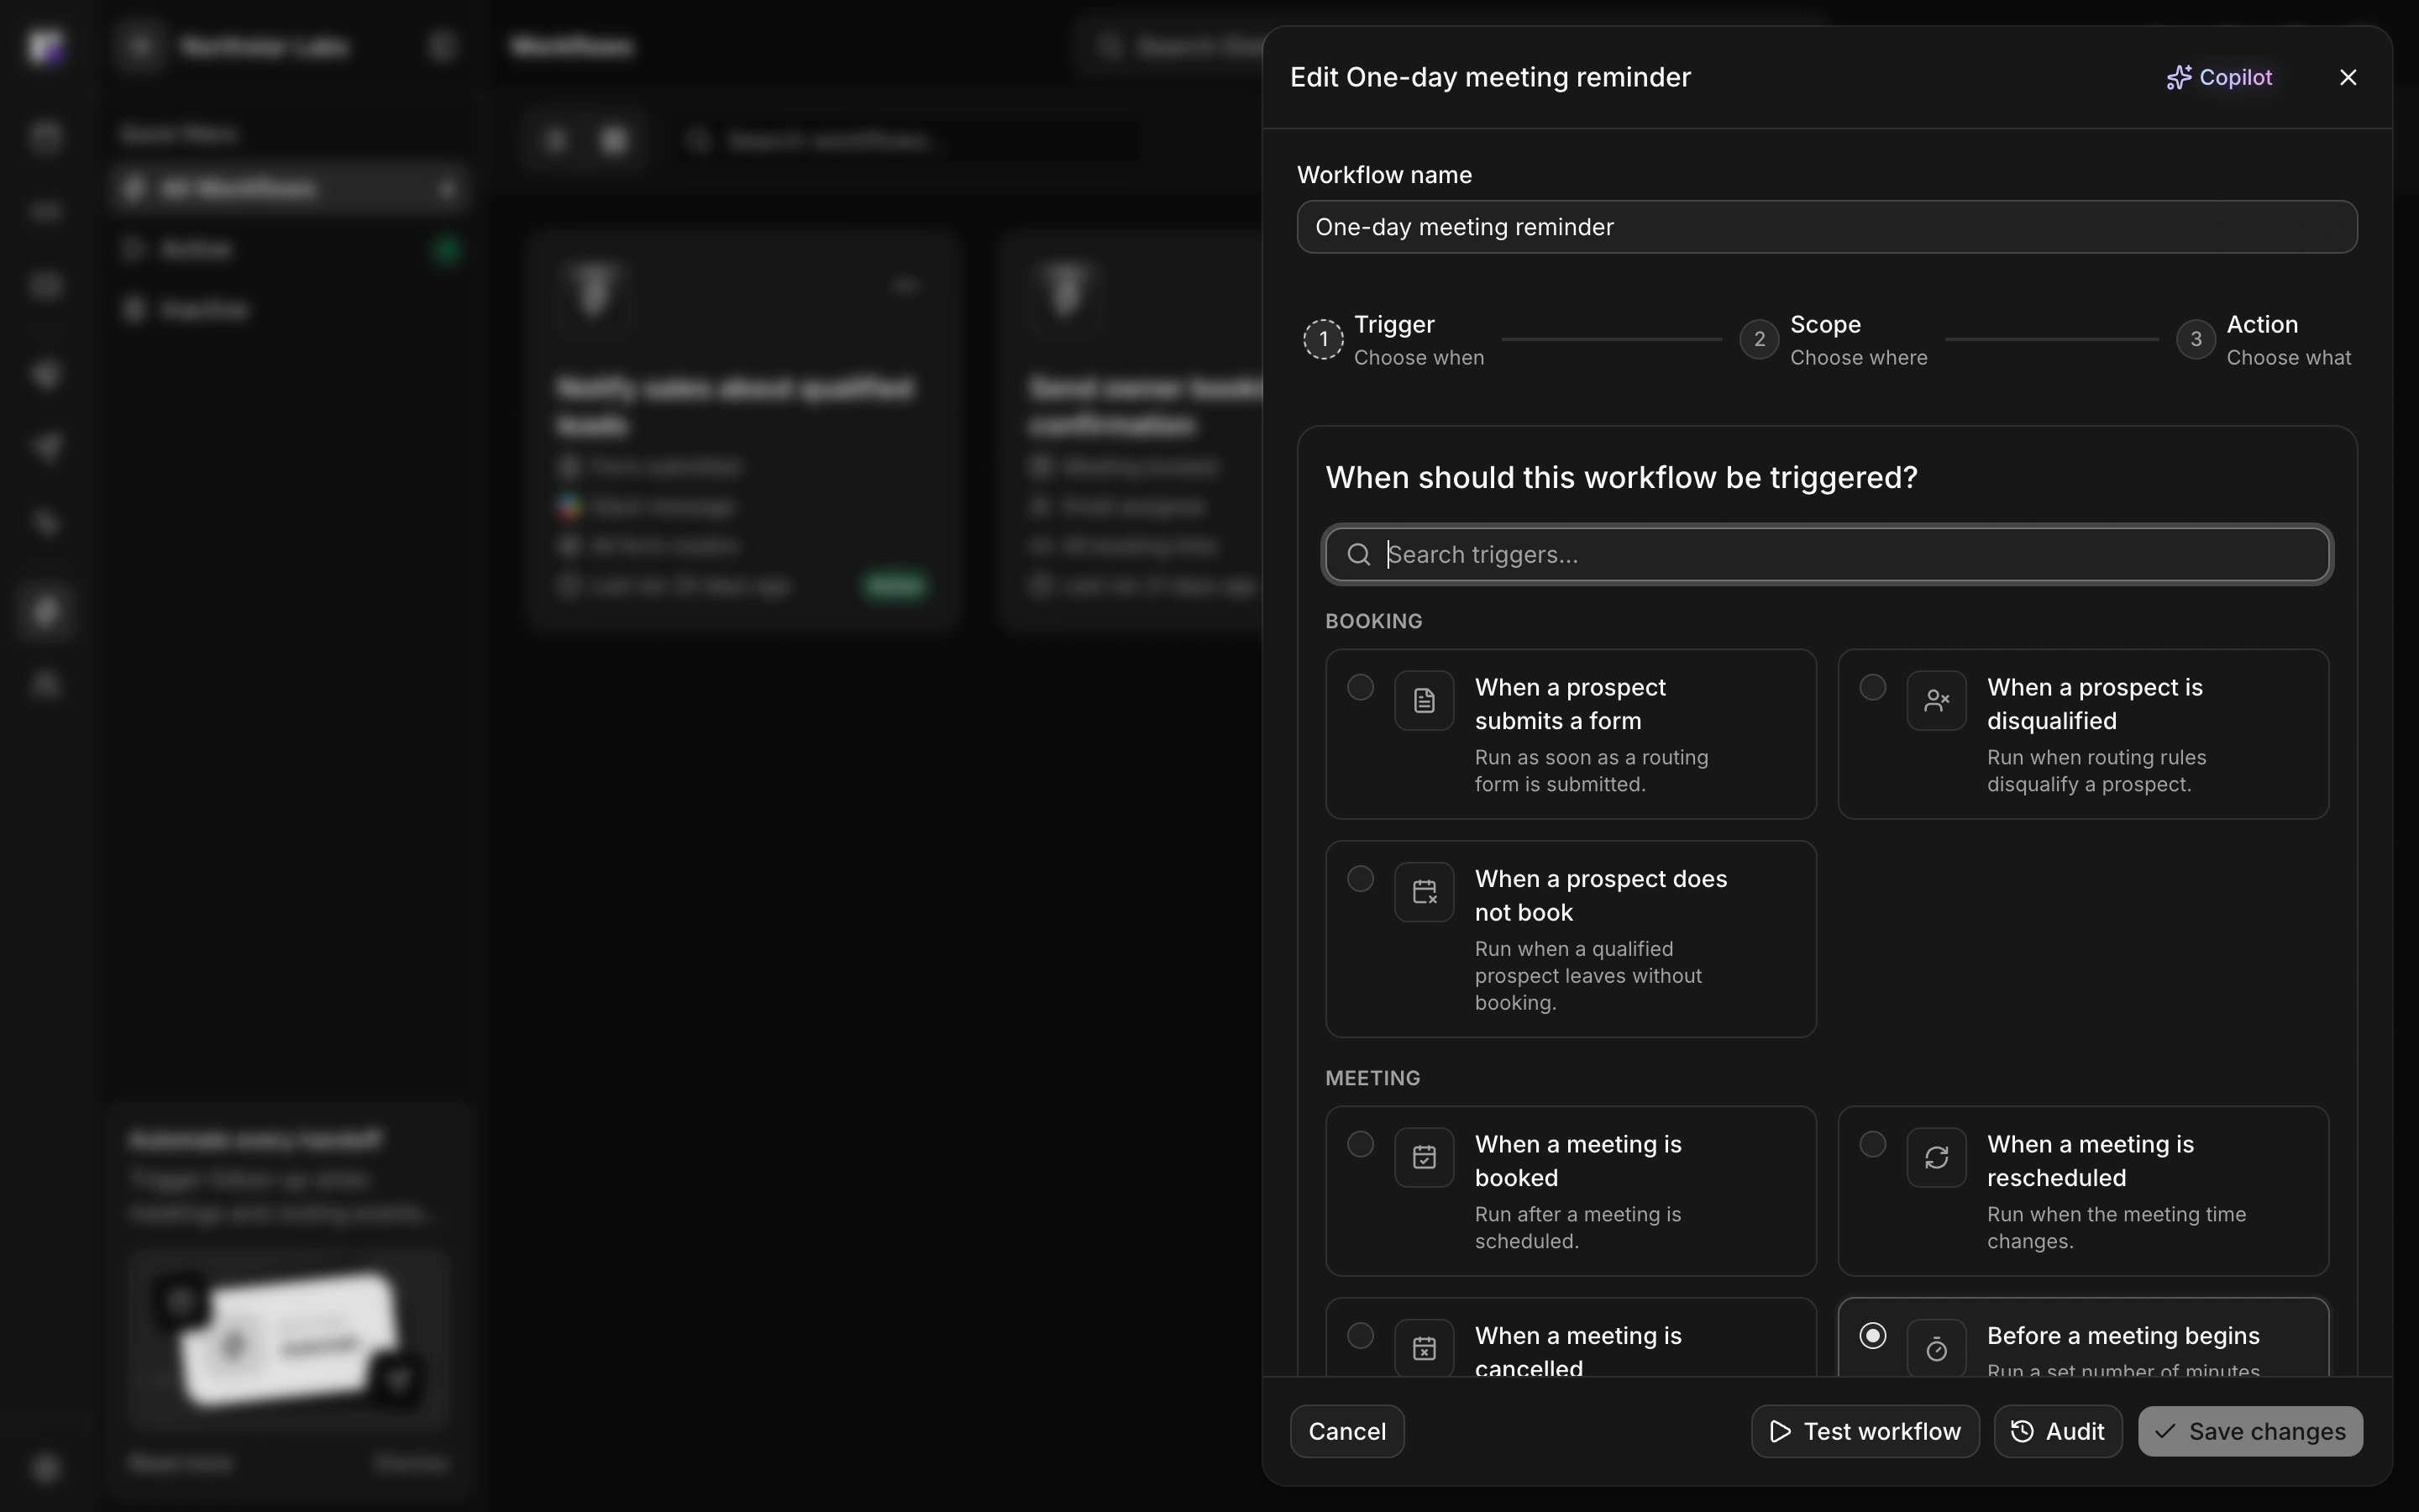Click 'Run after a meeting is scheduled.' text

[x=1577, y=1228]
